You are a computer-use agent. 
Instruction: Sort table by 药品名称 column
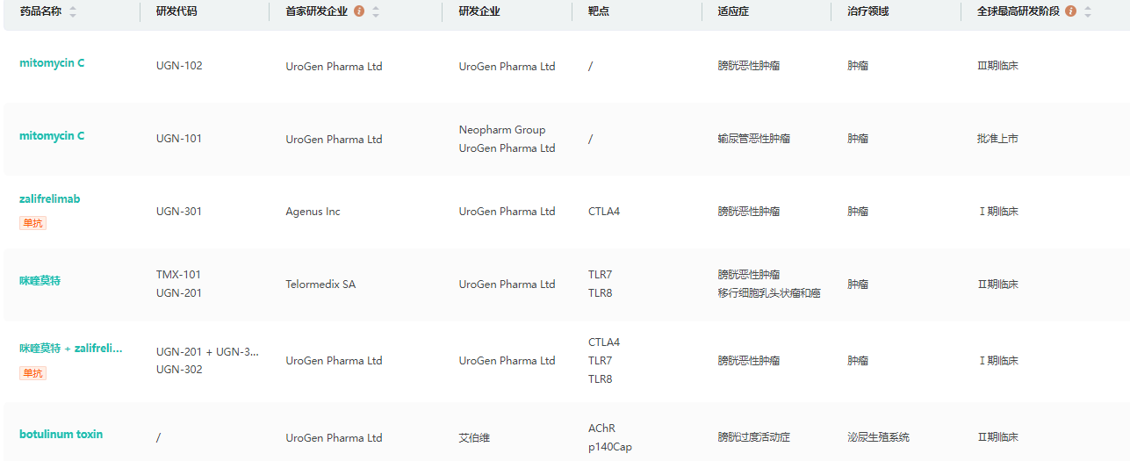73,12
